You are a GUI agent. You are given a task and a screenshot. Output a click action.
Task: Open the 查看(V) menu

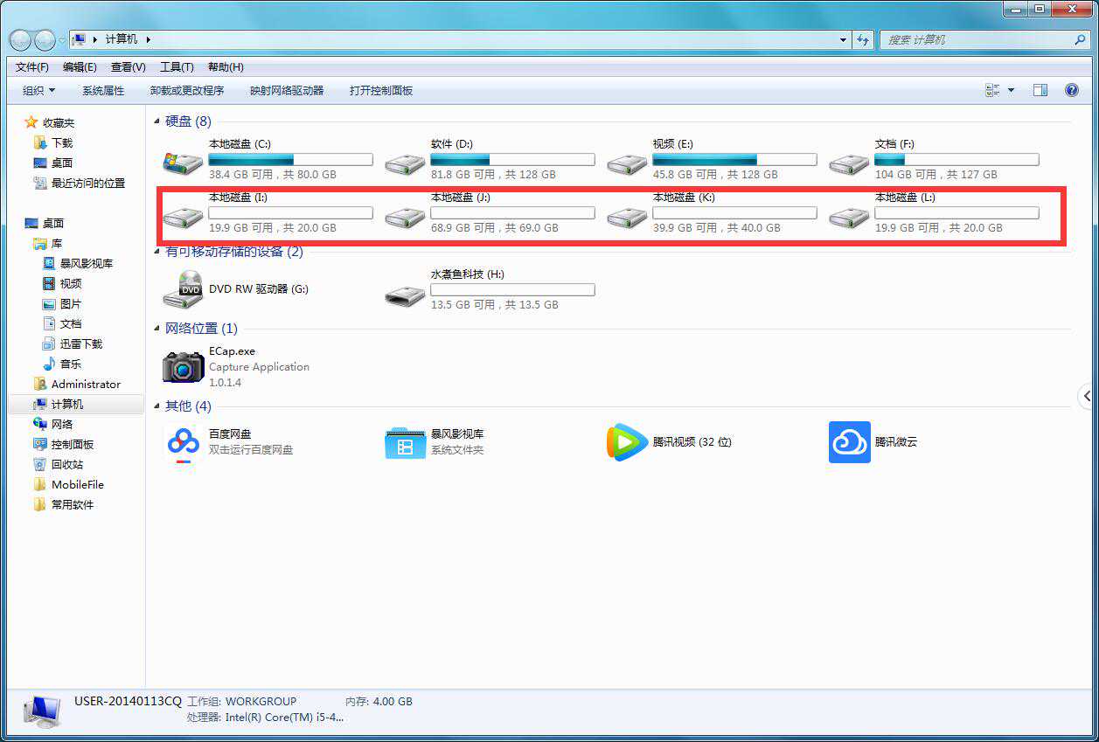coord(129,67)
